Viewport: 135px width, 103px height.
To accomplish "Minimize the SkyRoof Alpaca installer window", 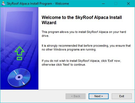I will (103, 4).
